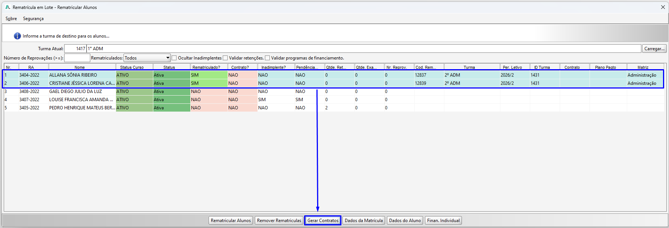Enable Validar retenções checkbox
Screen dimensions: 669x228
(x=225, y=58)
